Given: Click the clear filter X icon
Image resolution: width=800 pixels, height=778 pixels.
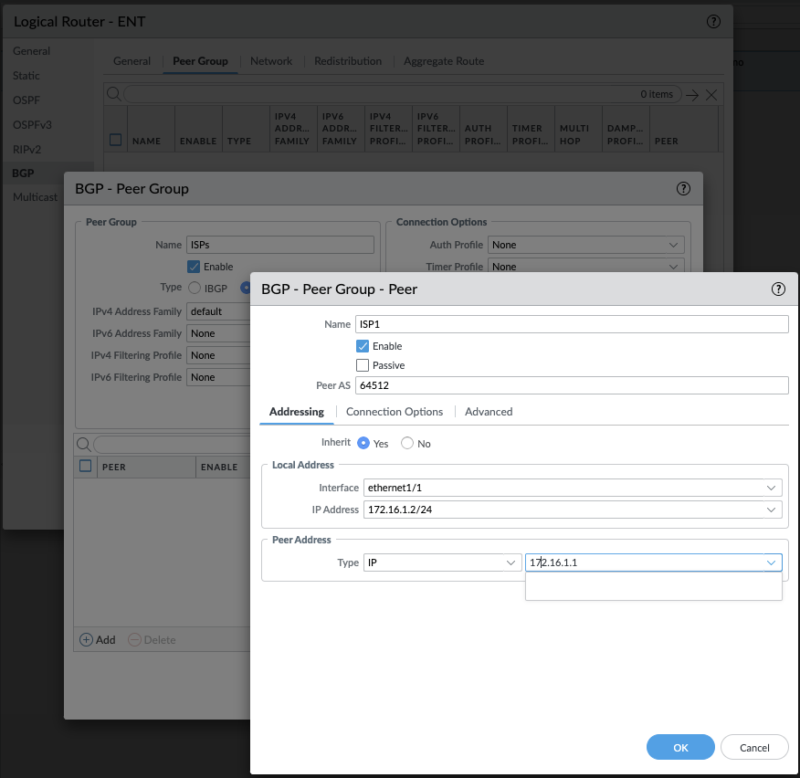Looking at the screenshot, I should coord(711,95).
